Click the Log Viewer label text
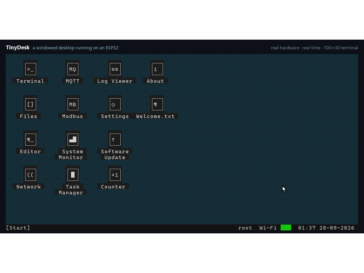 click(x=115, y=81)
